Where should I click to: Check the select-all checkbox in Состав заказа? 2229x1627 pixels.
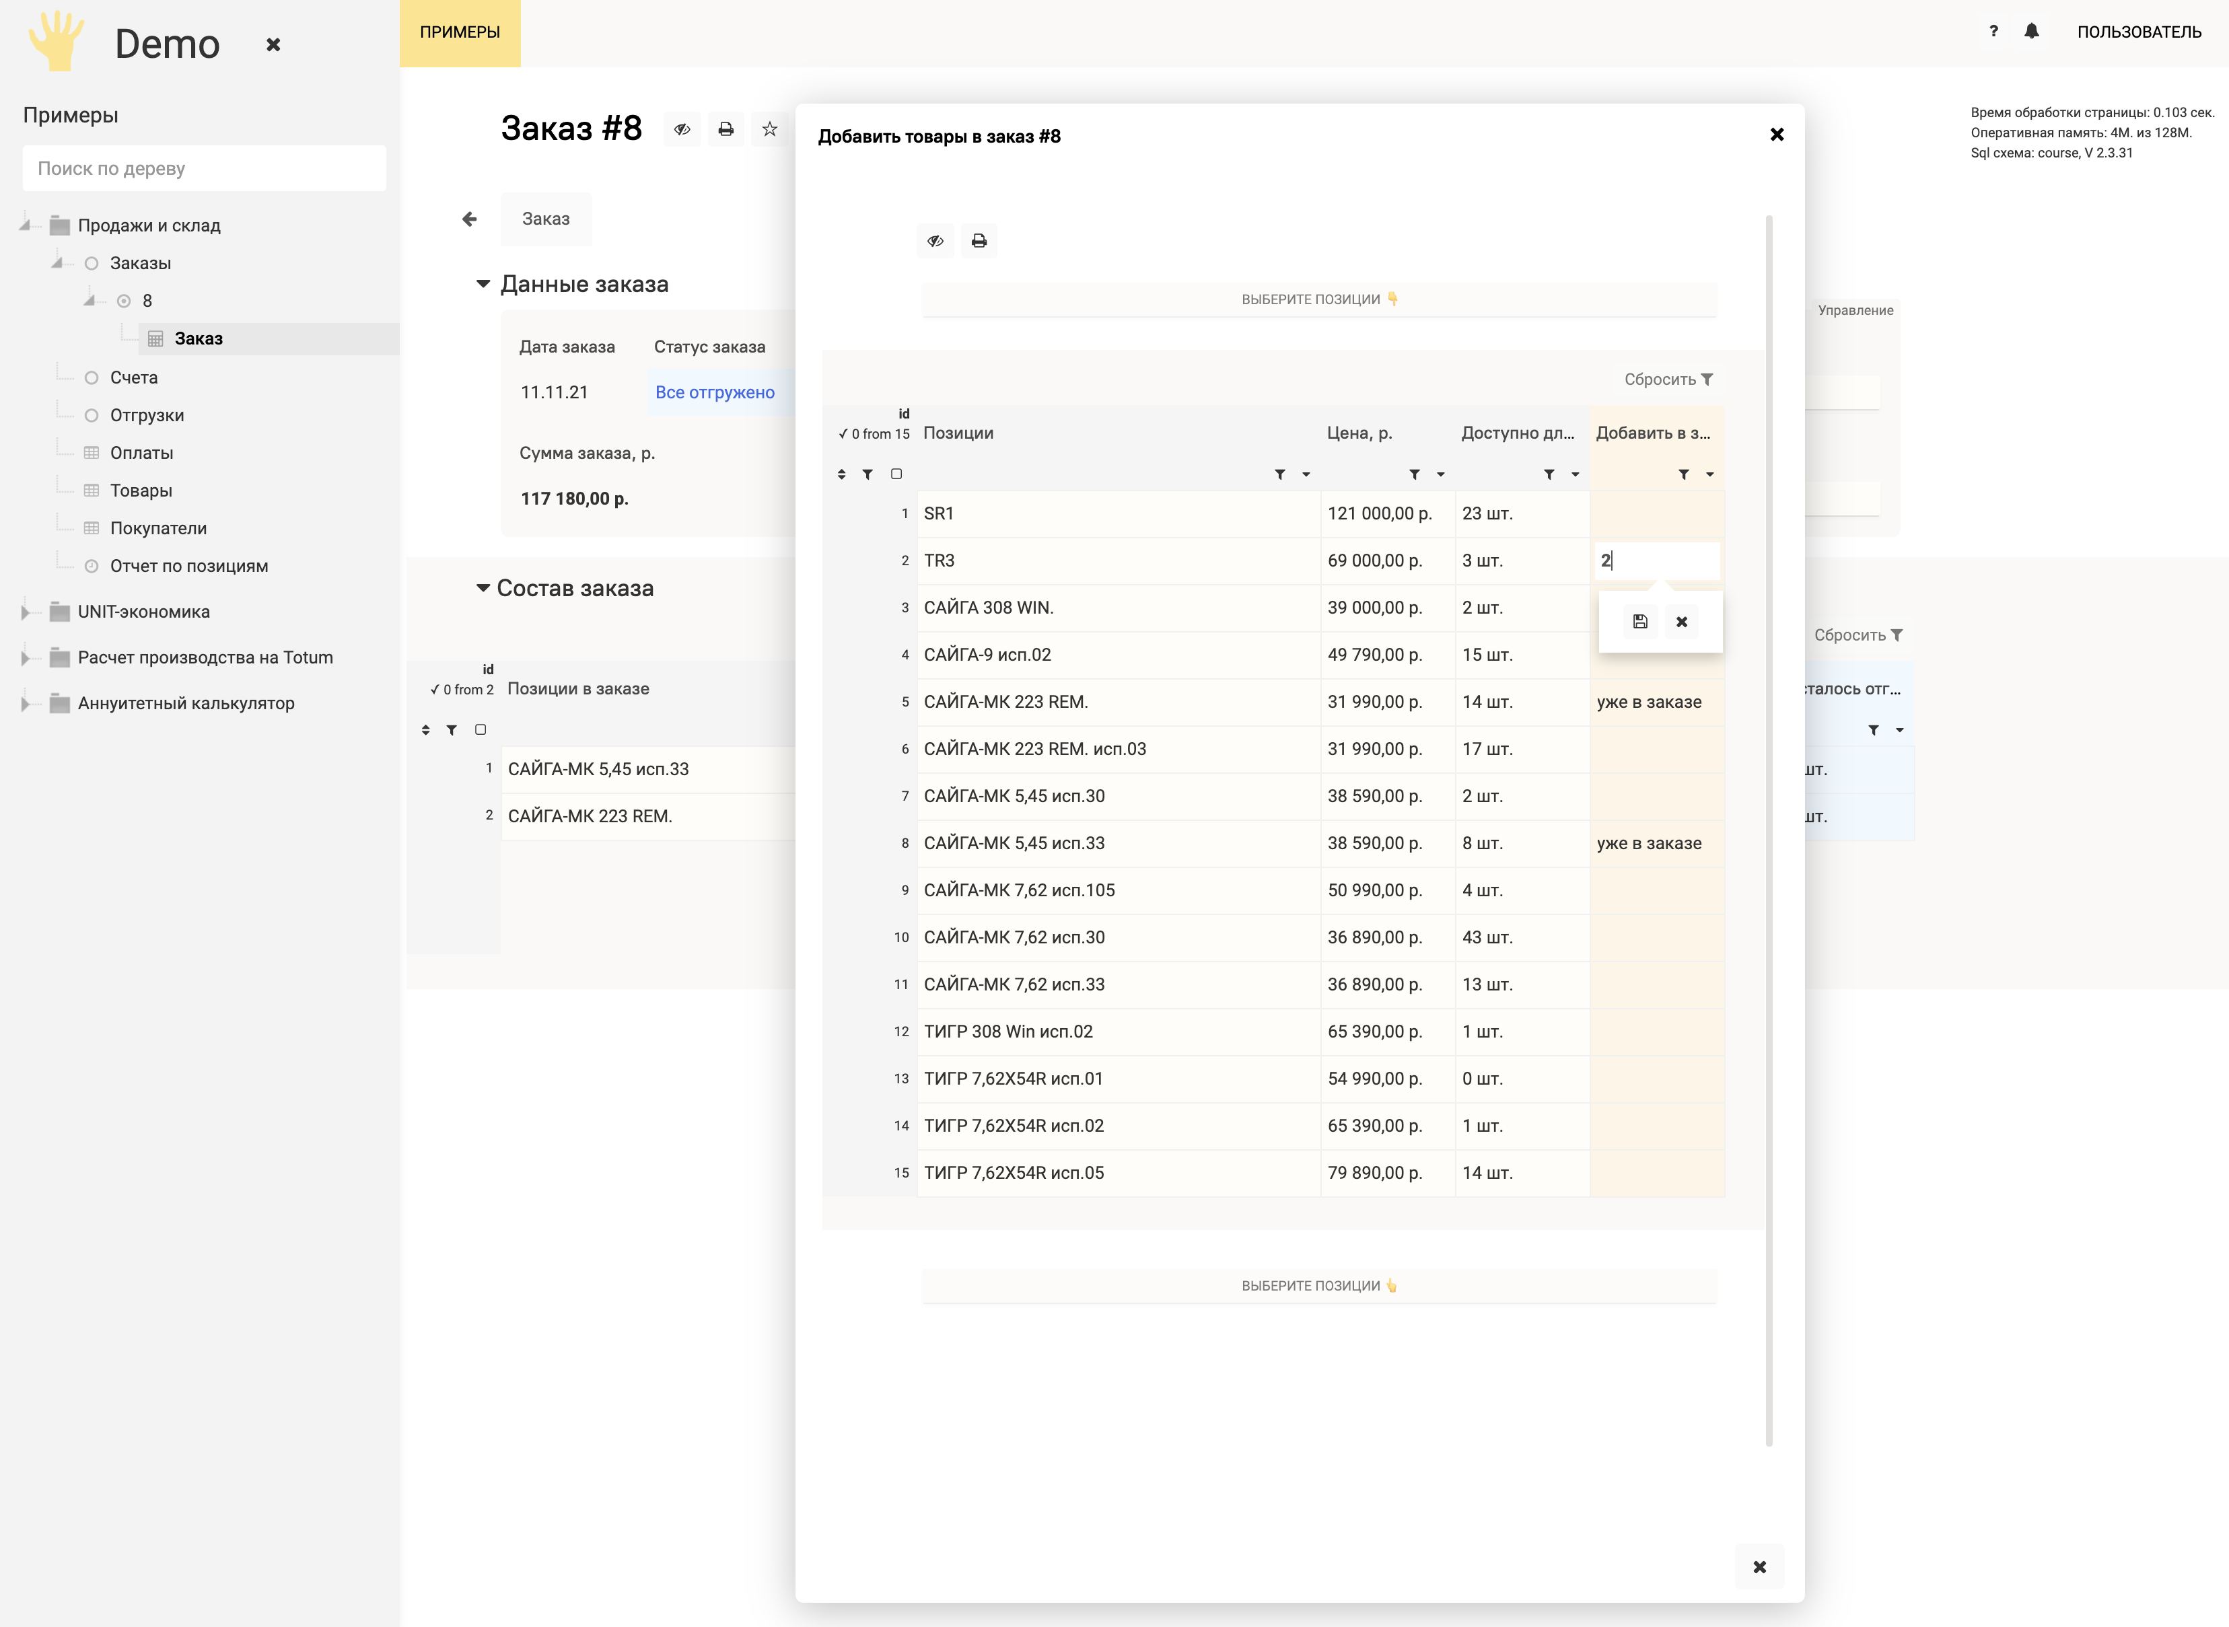tap(481, 730)
